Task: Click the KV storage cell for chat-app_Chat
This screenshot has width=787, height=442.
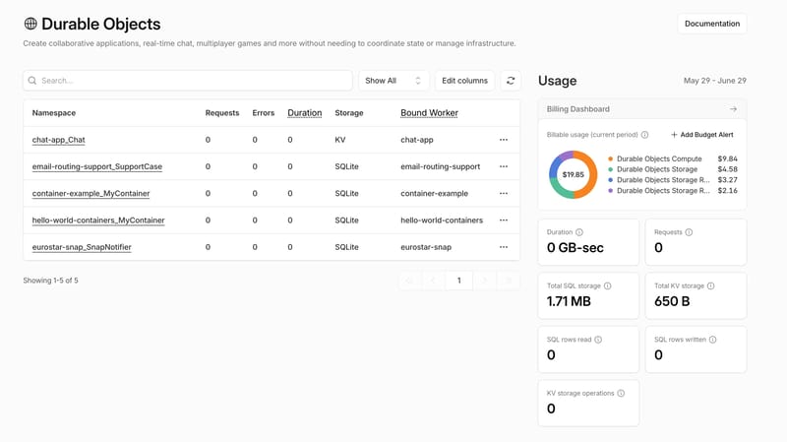Action: tap(339, 140)
